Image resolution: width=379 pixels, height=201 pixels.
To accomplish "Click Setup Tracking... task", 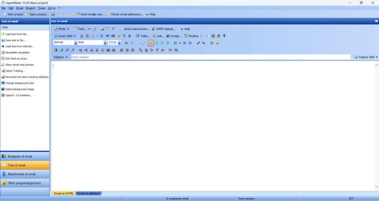I will pyautogui.click(x=13, y=71).
